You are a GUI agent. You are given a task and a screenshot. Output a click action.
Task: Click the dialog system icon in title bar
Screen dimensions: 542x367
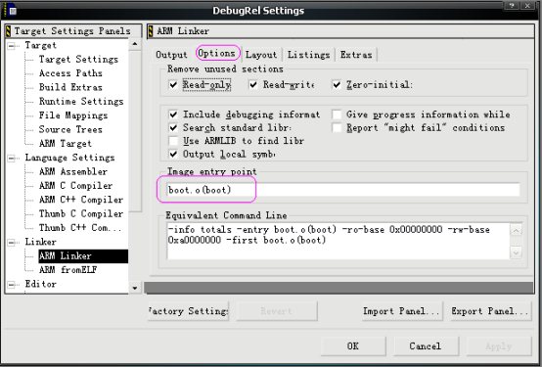[x=13, y=11]
